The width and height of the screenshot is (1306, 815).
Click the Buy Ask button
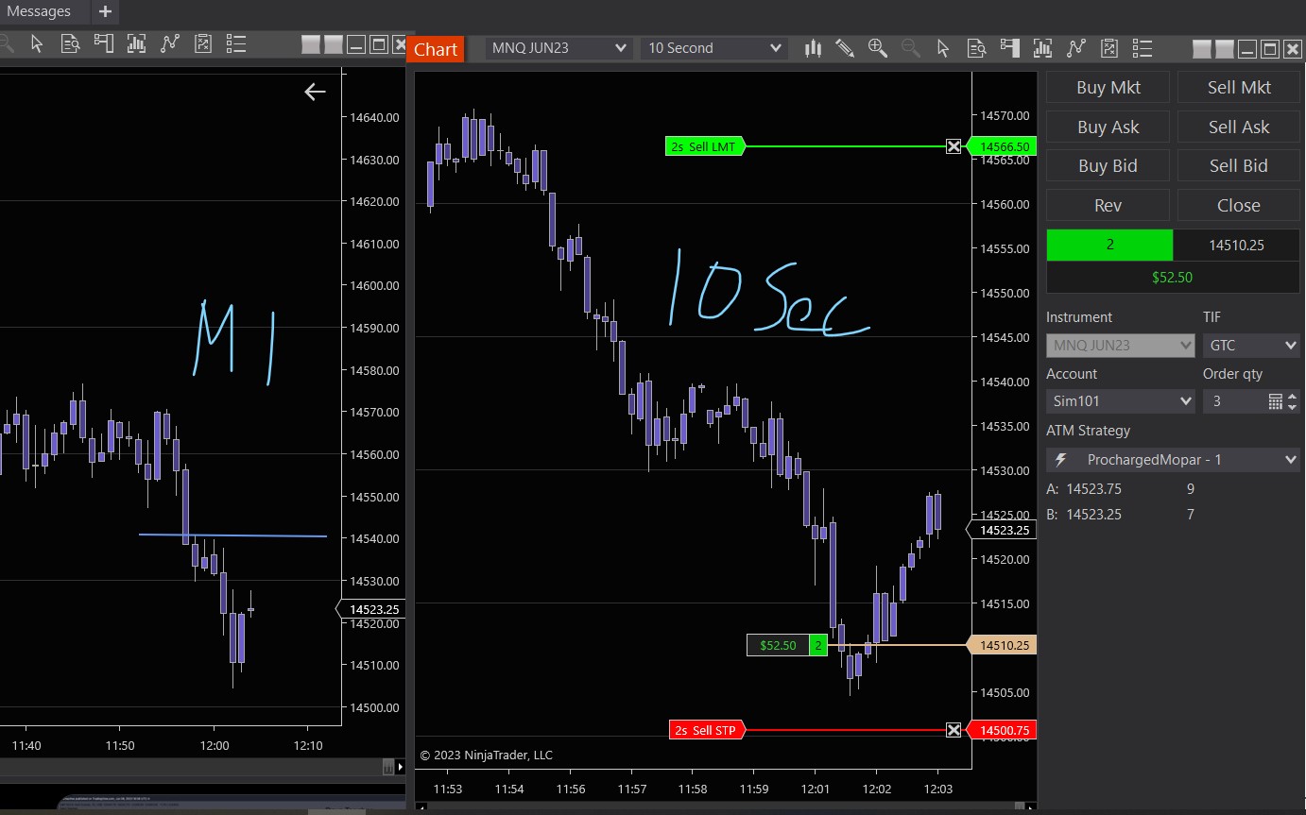pos(1108,127)
